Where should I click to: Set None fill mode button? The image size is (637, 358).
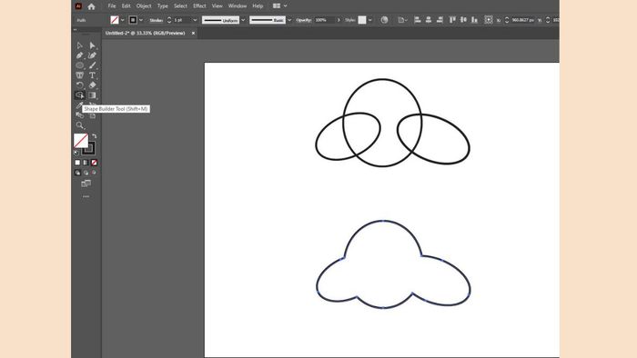point(94,163)
